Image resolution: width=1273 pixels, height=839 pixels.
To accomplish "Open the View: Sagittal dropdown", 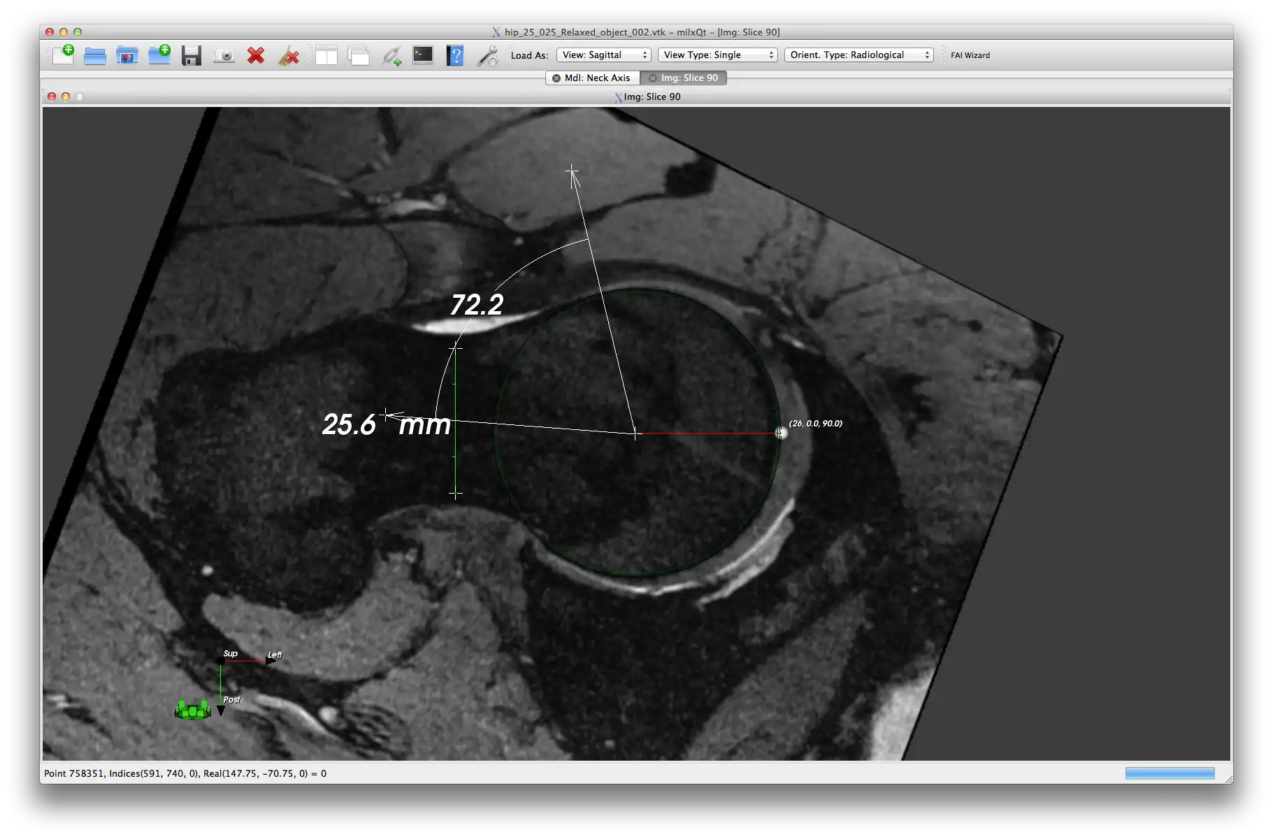I will click(604, 55).
